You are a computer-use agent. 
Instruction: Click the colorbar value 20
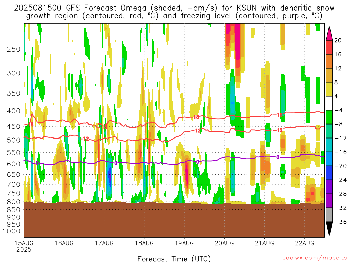coord(338,40)
